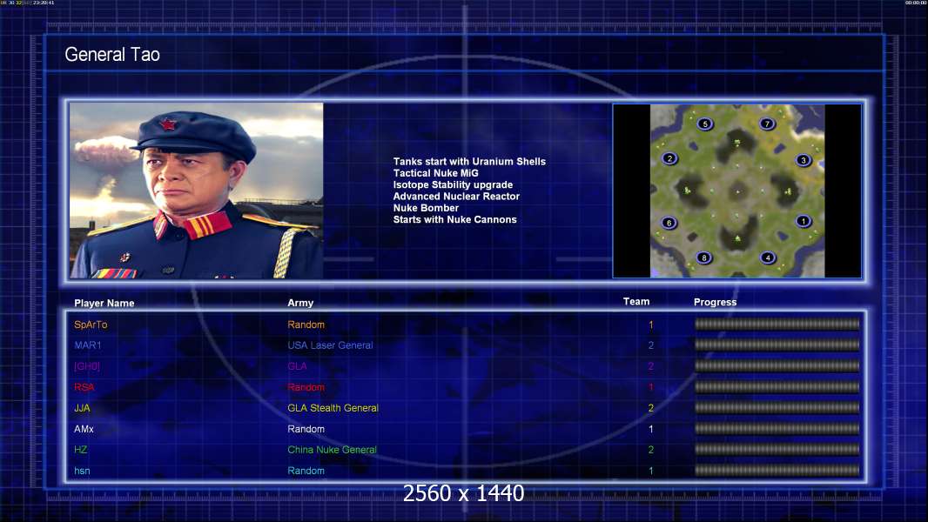Select player name AMx

84,429
